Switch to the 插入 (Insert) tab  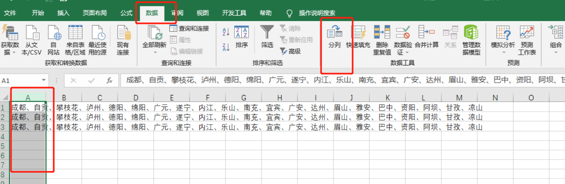[63, 13]
